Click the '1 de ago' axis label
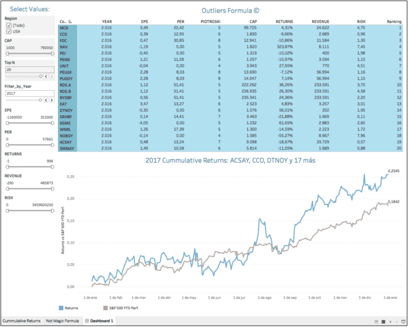 click(x=265, y=298)
